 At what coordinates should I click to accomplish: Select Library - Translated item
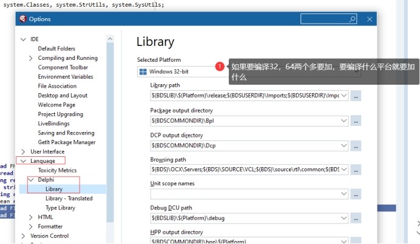(69, 199)
